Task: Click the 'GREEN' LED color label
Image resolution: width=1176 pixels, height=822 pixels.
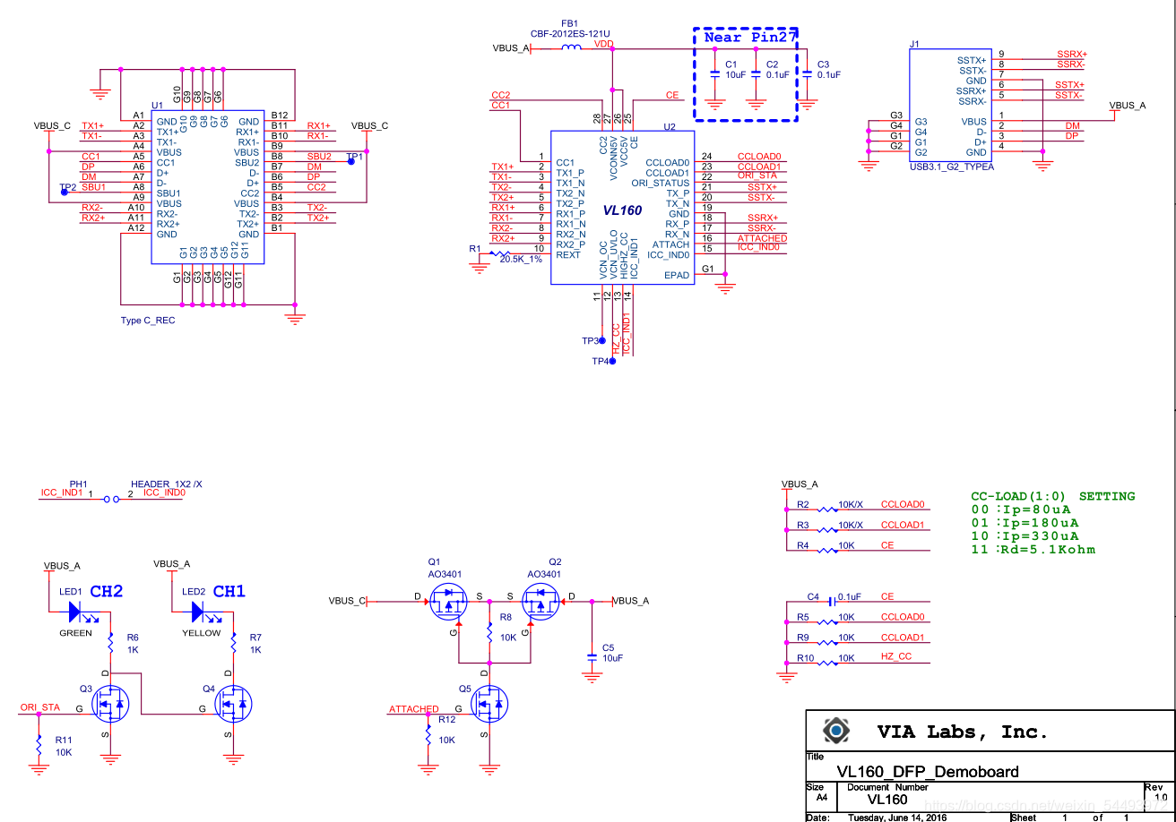Action: 75,633
